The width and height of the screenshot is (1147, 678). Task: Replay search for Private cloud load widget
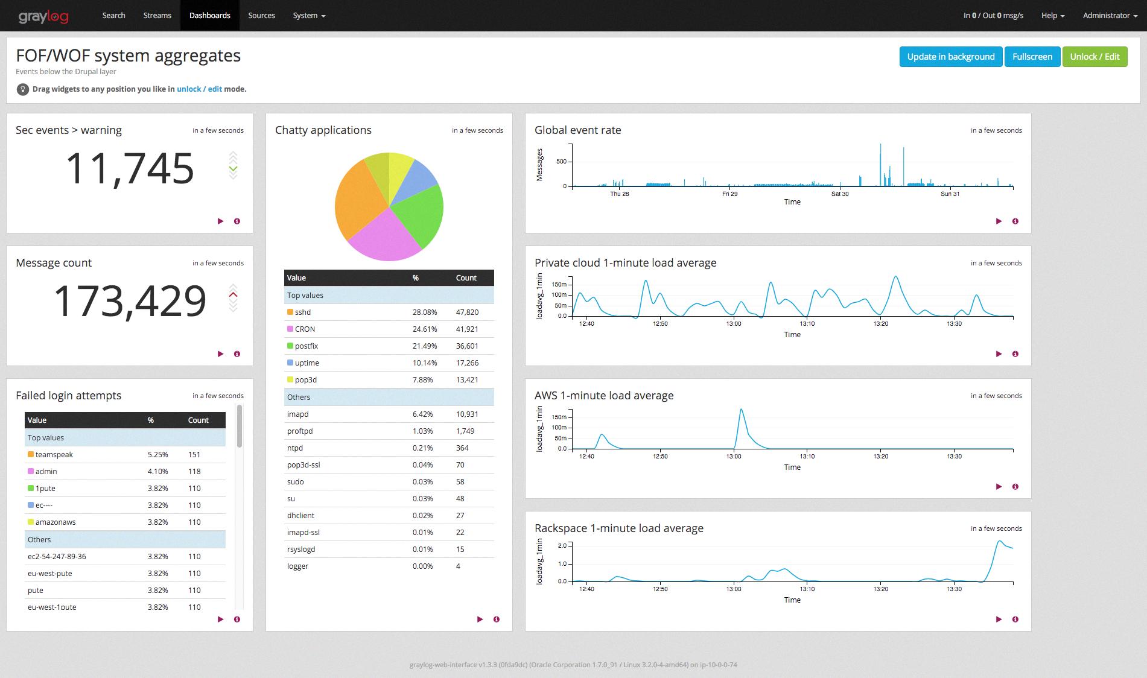[999, 354]
